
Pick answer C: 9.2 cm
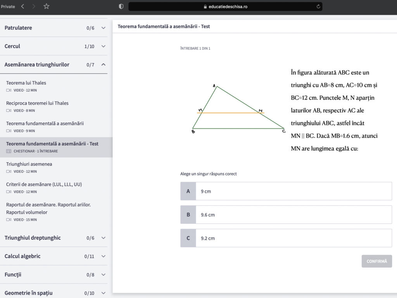286,238
